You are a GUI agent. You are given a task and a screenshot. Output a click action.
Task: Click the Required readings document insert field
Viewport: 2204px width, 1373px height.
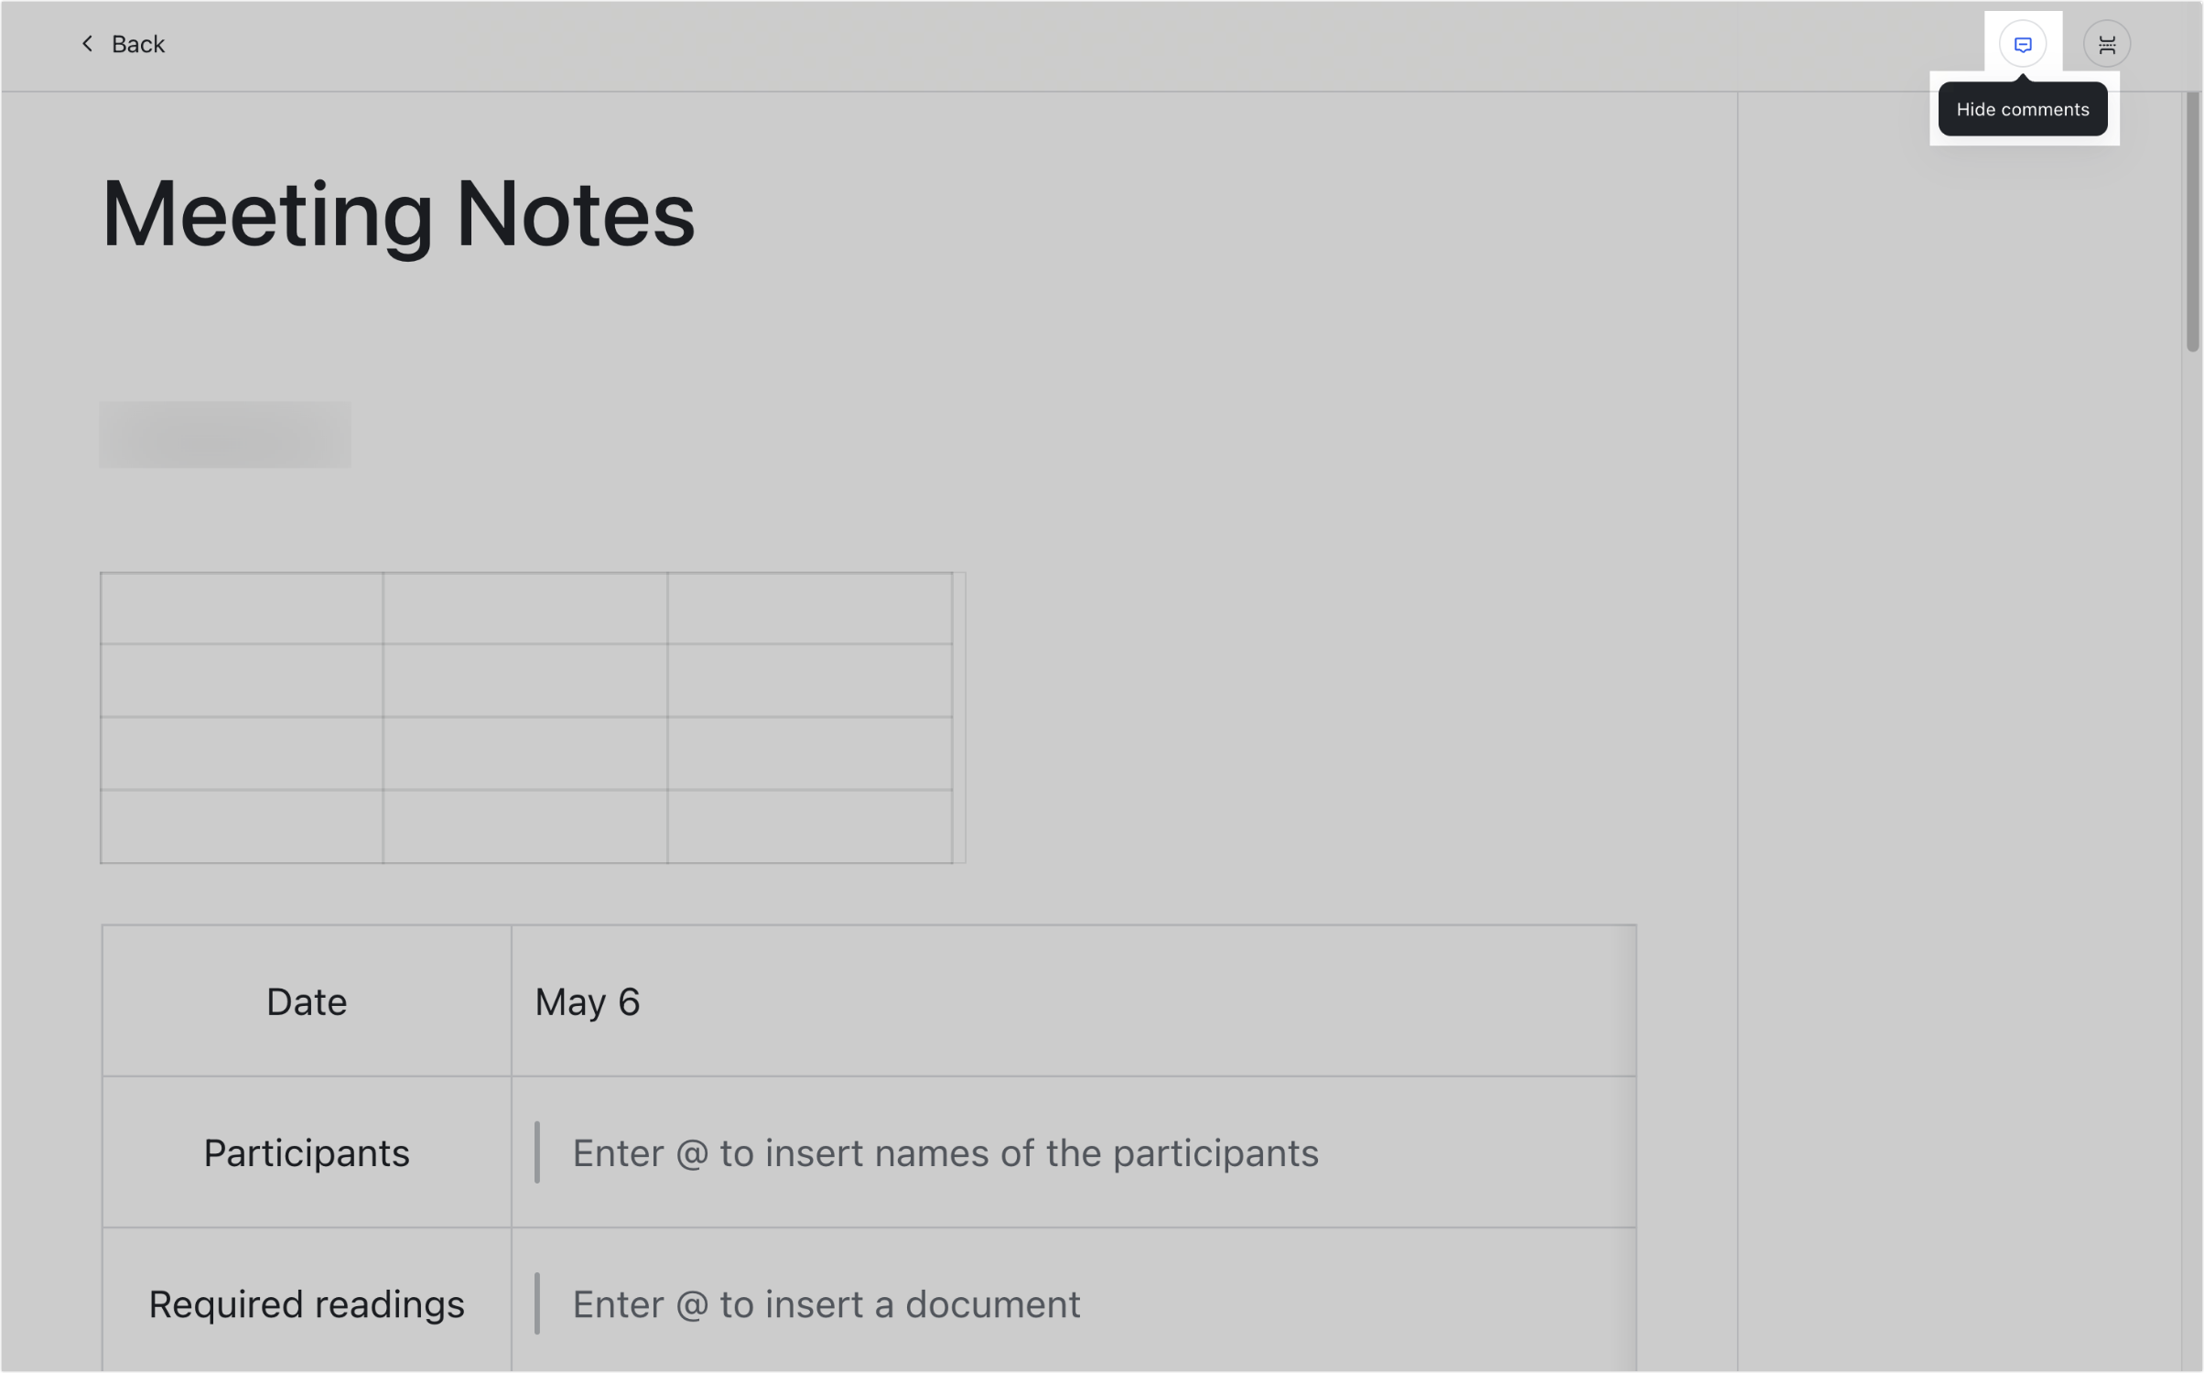pos(826,1303)
